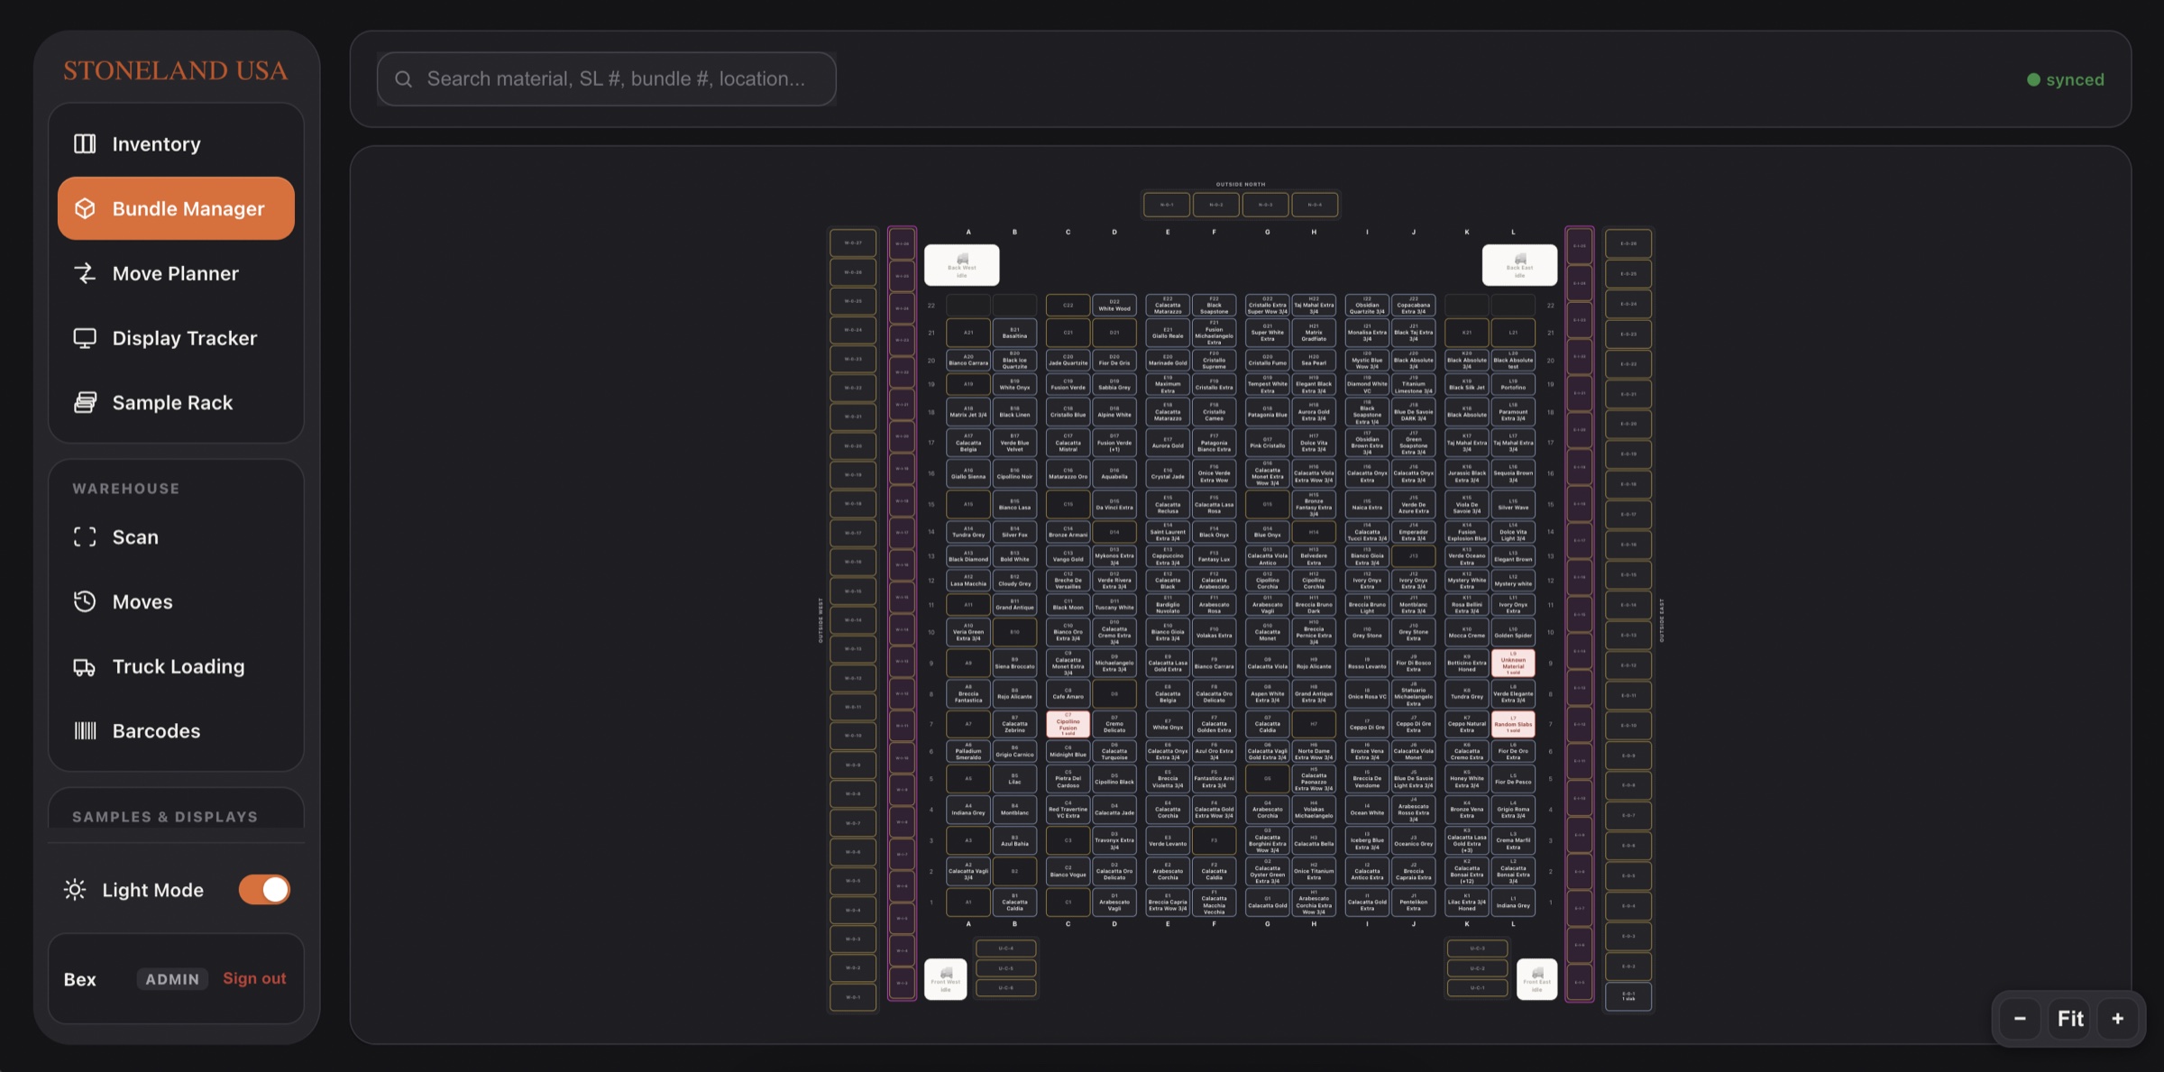This screenshot has height=1072, width=2164.
Task: Zoom out the map with minus button
Action: pyautogui.click(x=2020, y=1019)
